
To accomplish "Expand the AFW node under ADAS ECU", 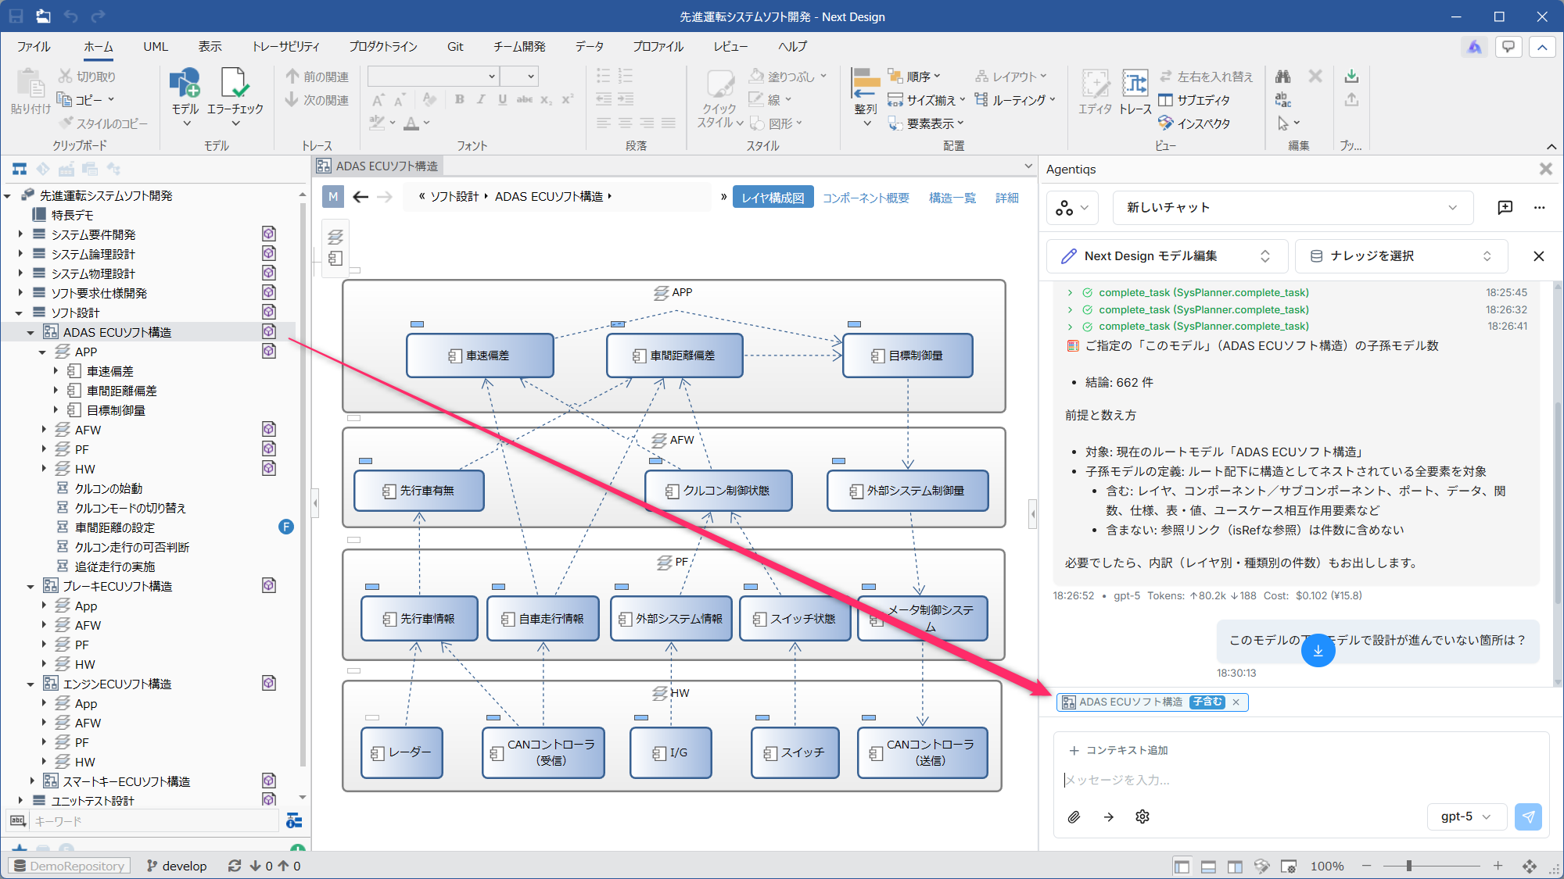I will tap(45, 429).
